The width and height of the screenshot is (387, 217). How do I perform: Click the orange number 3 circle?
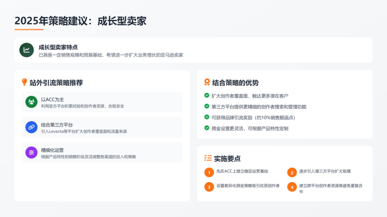click(x=209, y=187)
